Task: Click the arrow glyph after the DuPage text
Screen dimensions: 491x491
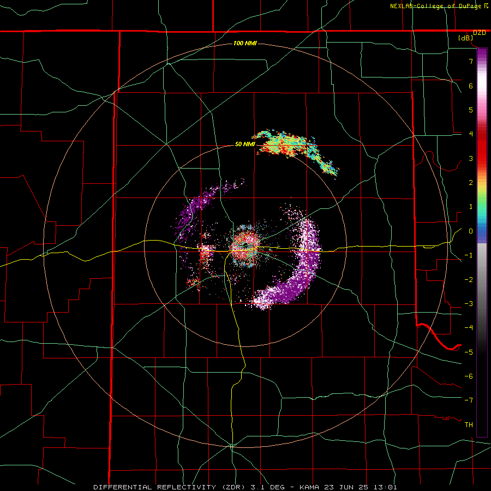Action: tap(486, 6)
